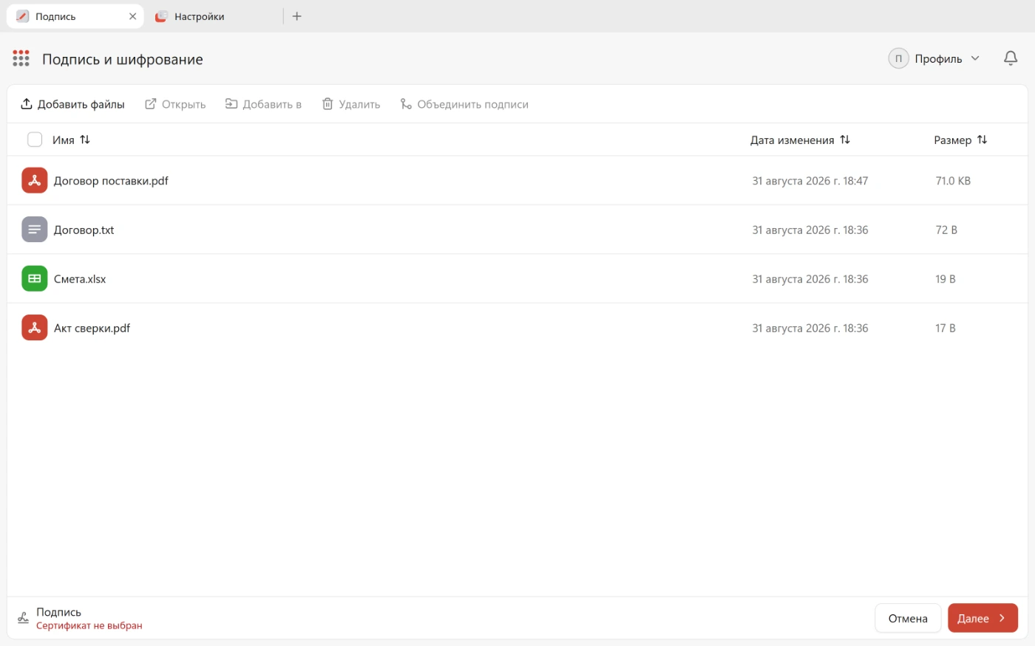Image resolution: width=1035 pixels, height=646 pixels.
Task: Open a new tab with plus button
Action: pyautogui.click(x=297, y=16)
